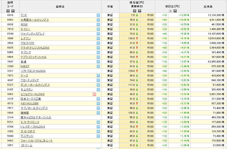Open the アーク stock link
This screenshot has width=227, height=149.
click(x=24, y=76)
